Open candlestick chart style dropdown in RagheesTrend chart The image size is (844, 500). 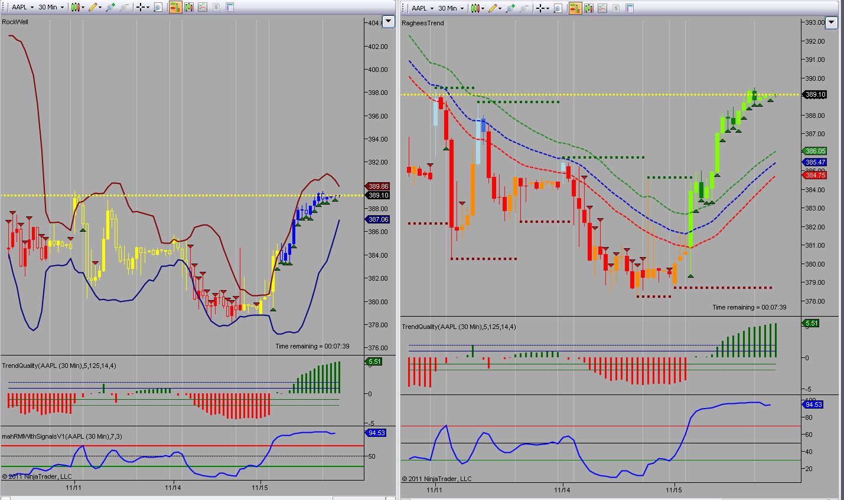(477, 8)
